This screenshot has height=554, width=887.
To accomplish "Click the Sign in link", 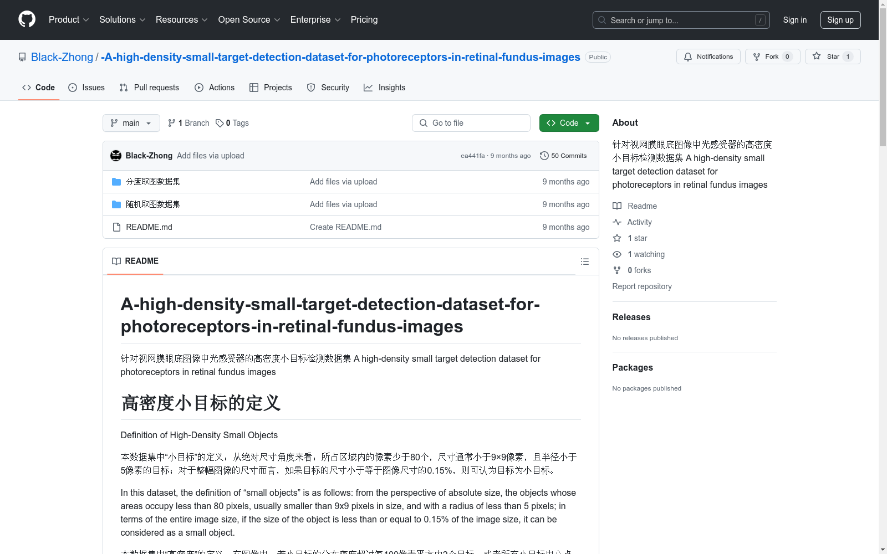I will 795,20.
